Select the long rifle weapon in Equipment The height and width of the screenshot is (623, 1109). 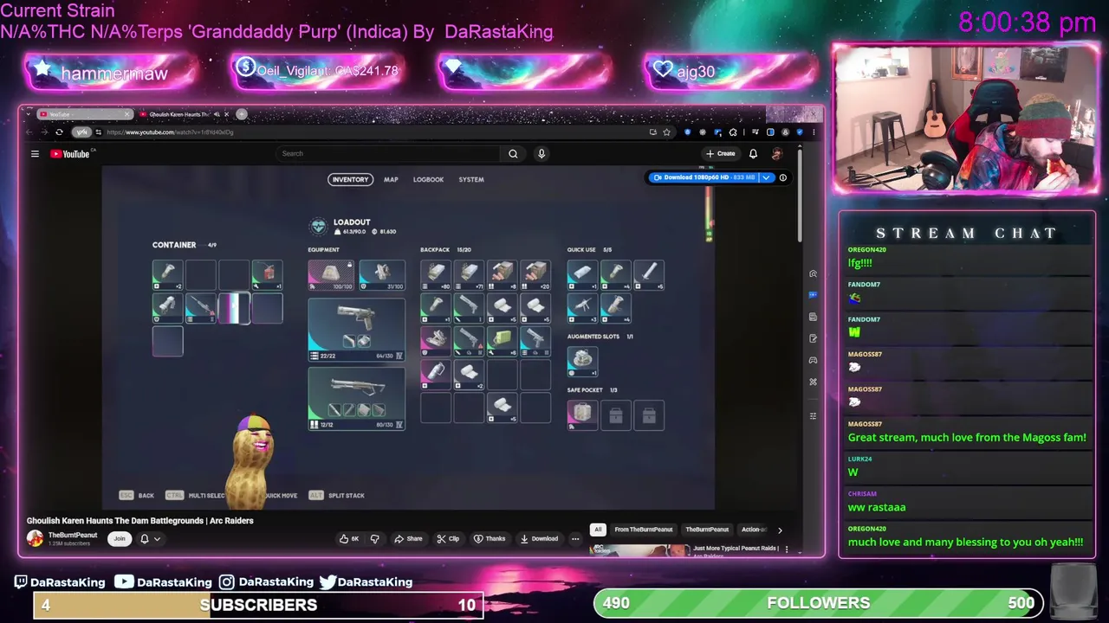click(x=356, y=398)
